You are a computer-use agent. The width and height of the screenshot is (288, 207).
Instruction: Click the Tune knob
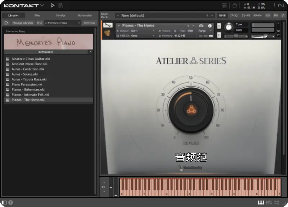pos(229,27)
